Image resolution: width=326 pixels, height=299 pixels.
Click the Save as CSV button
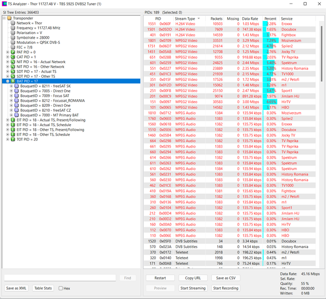pos(226,278)
